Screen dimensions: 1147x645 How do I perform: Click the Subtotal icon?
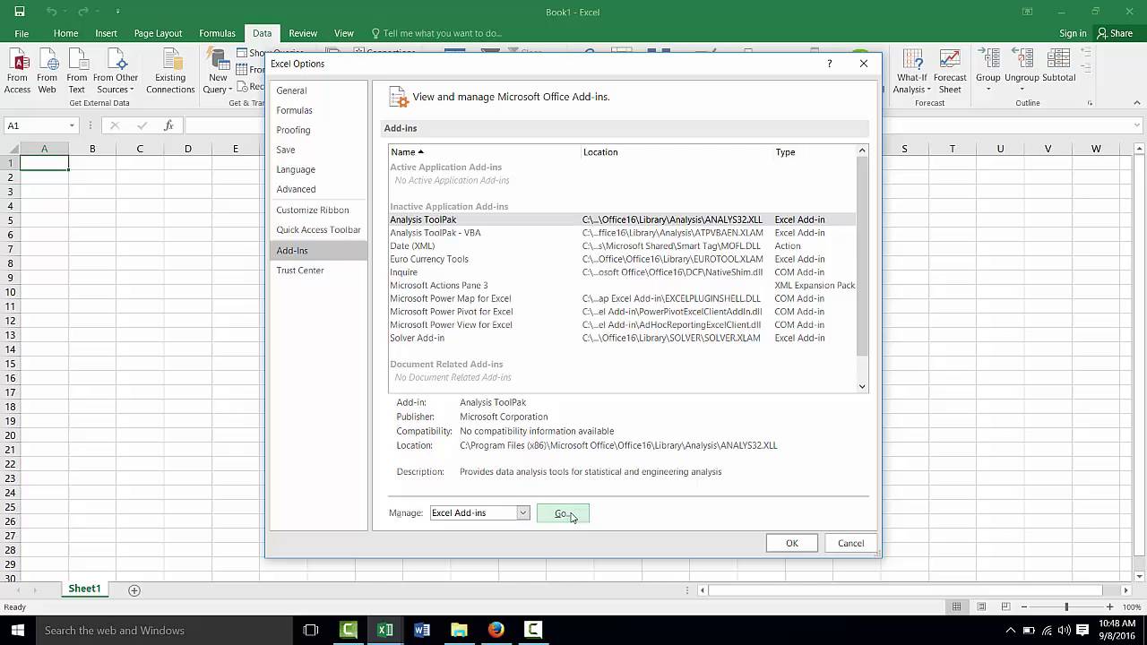pyautogui.click(x=1058, y=72)
